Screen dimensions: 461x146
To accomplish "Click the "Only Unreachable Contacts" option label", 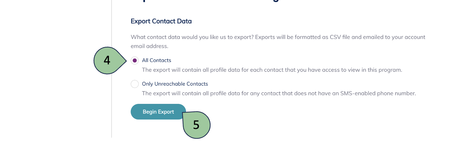I will tap(175, 84).
